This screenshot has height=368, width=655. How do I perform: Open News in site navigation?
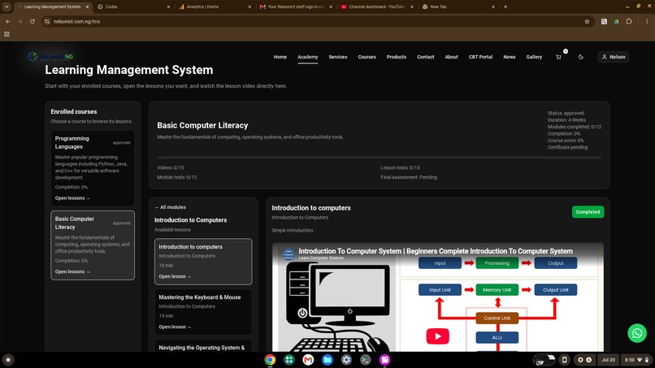click(x=510, y=57)
